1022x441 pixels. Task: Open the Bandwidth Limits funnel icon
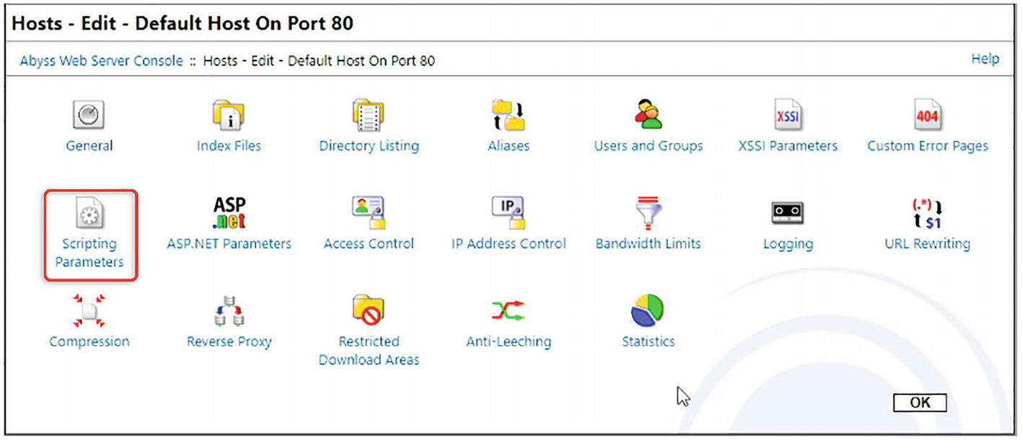click(648, 214)
